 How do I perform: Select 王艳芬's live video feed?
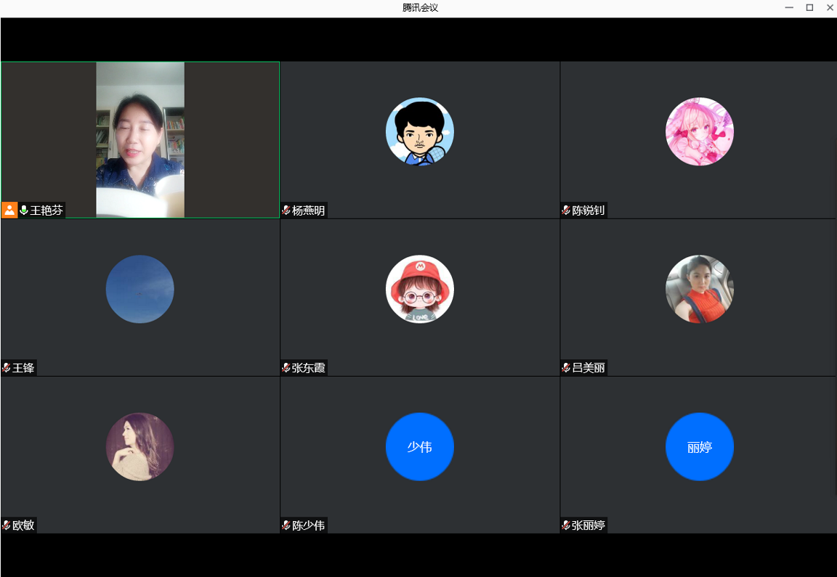coord(140,139)
